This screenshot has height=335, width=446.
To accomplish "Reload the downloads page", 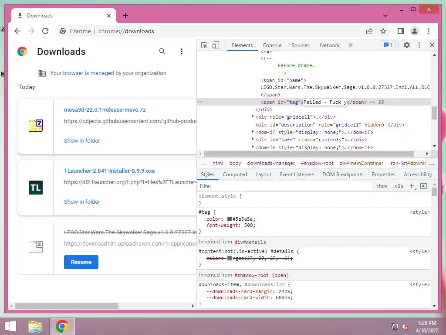I will pyautogui.click(x=45, y=31).
